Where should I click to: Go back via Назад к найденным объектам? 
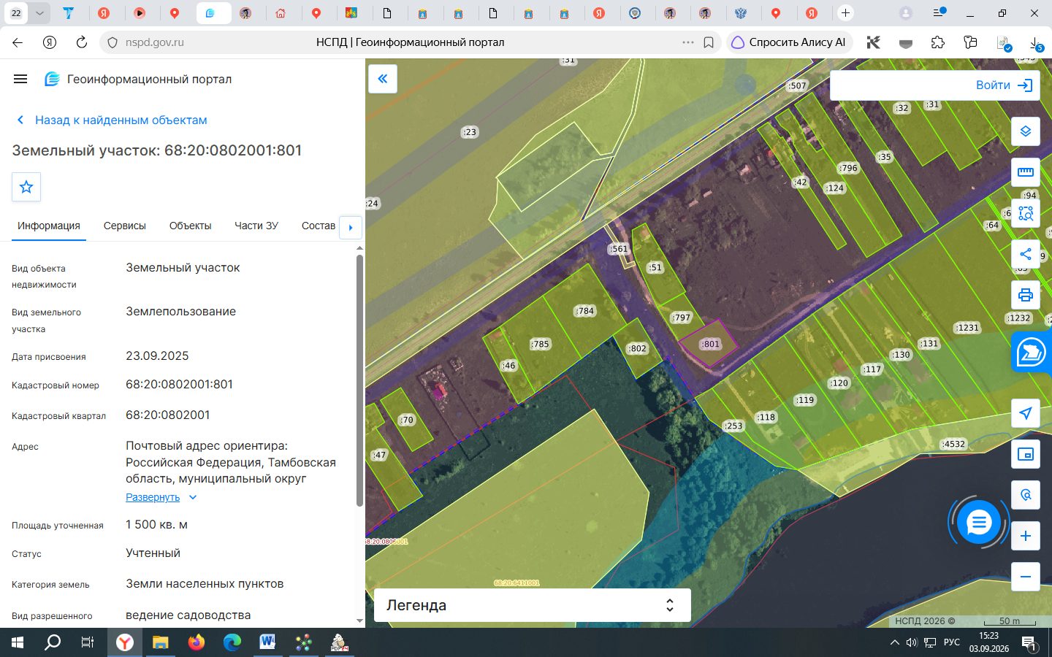coord(112,120)
